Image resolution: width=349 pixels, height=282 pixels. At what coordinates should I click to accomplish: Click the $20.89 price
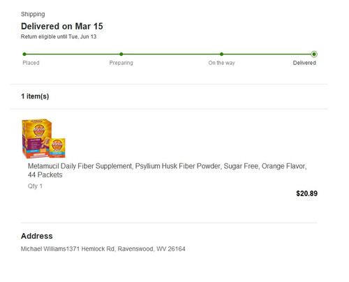click(x=306, y=193)
